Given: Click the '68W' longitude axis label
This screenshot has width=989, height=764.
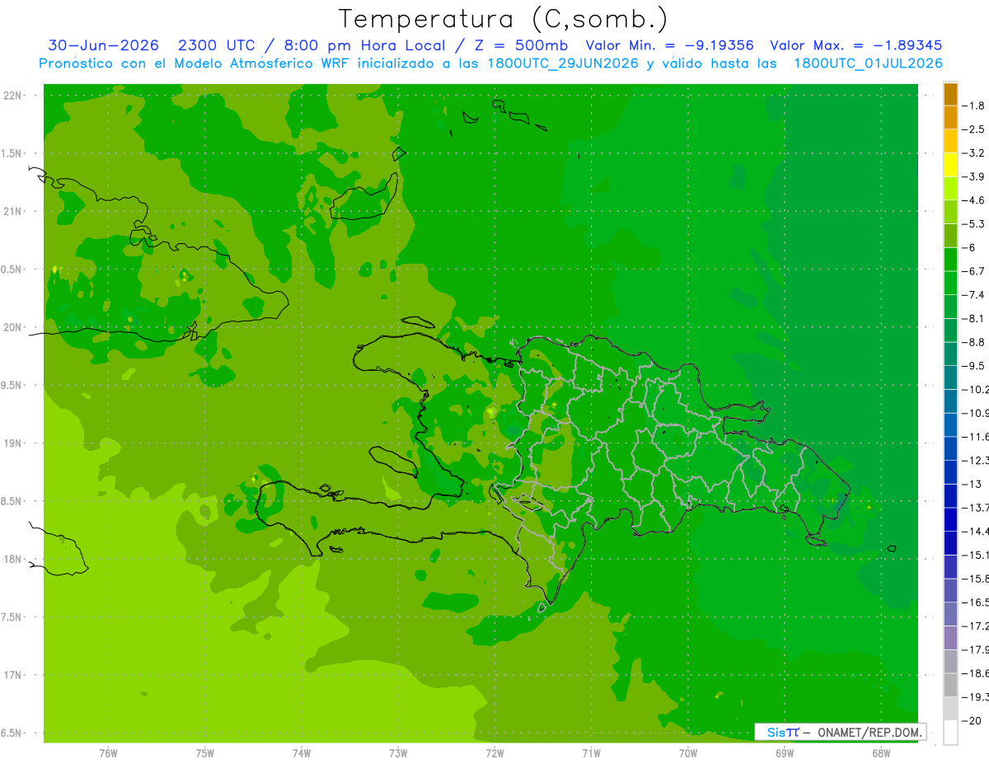Looking at the screenshot, I should click(881, 752).
